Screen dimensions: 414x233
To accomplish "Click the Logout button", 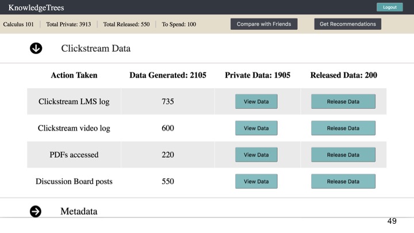I will coord(389,7).
